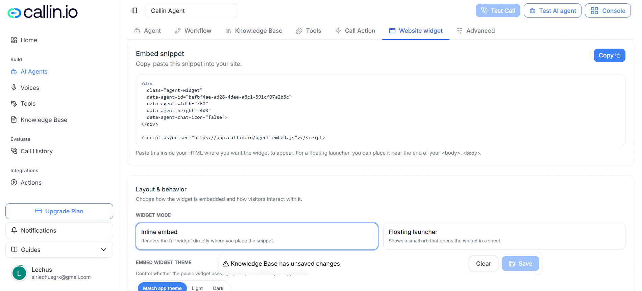This screenshot has height=291, width=642.
Task: Select the Floating launcher widget mode
Action: coord(504,236)
